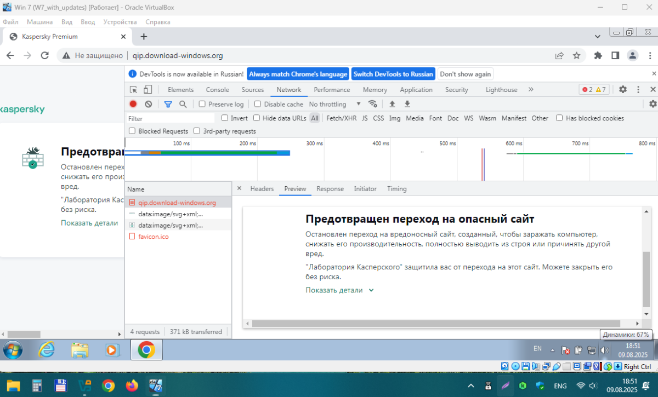Open DevTools three-dot customize menu

pyautogui.click(x=638, y=89)
